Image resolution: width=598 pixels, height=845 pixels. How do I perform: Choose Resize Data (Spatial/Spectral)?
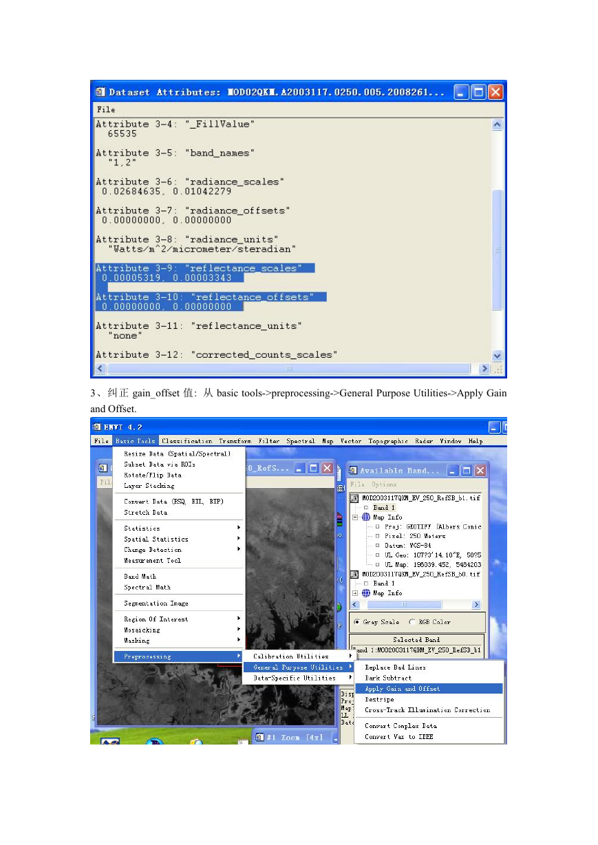(x=178, y=454)
